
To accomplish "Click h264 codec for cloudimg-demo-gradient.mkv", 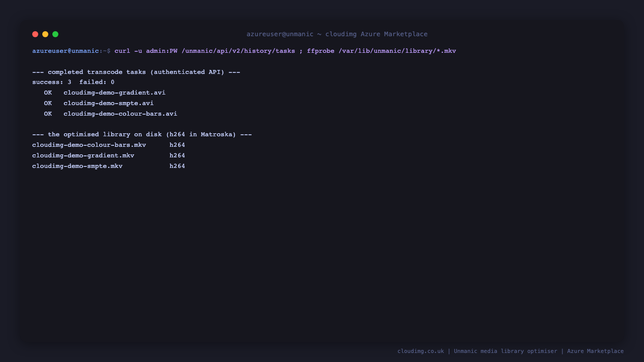I will pos(177,155).
